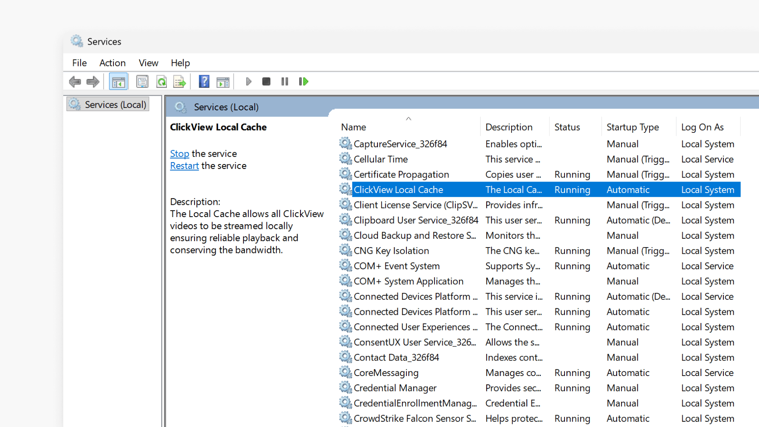Sort by Startup Type column header
The image size is (759, 427).
pos(632,127)
